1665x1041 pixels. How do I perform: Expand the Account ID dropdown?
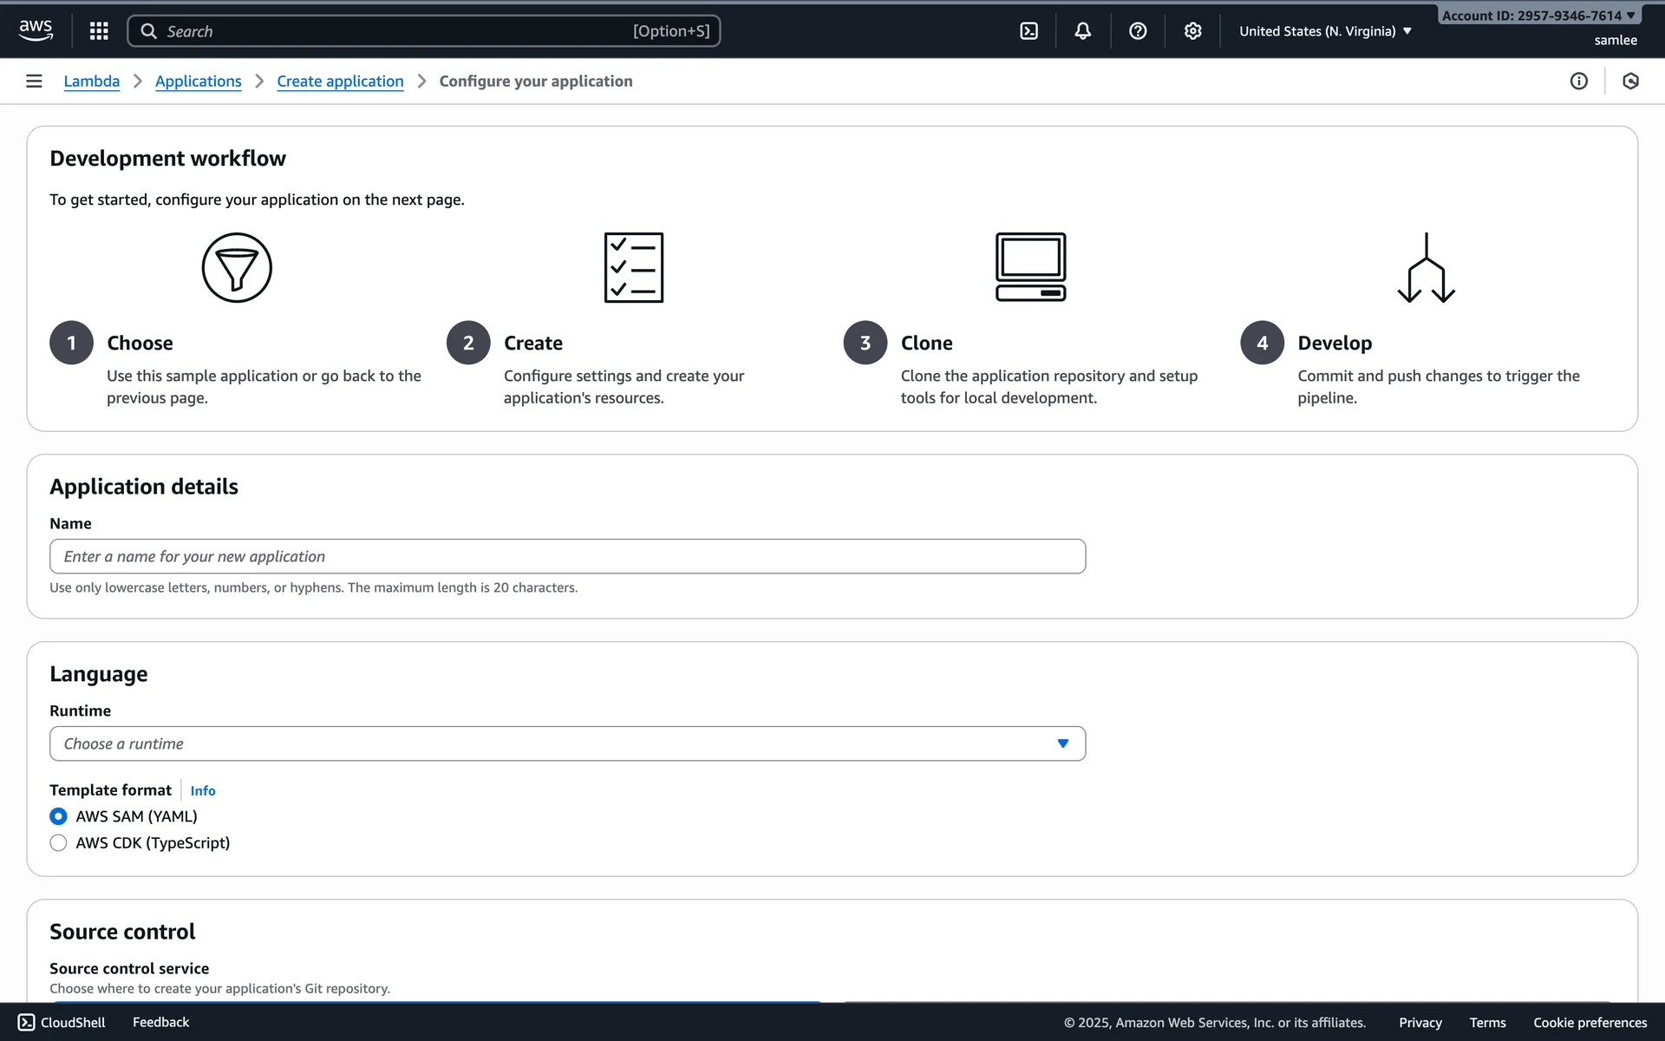click(1538, 16)
